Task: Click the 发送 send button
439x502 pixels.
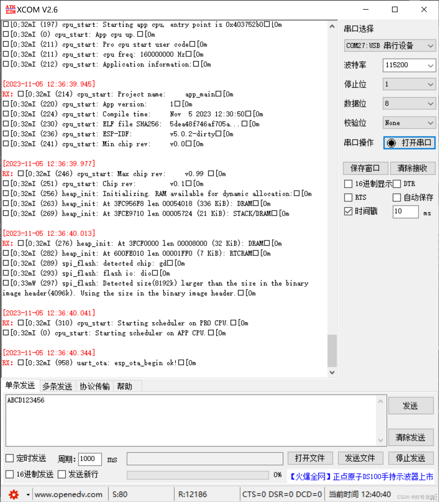Action: (411, 406)
